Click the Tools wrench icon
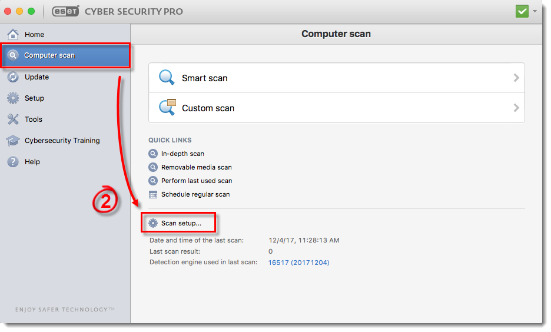This screenshot has height=332, width=551. coord(12,119)
